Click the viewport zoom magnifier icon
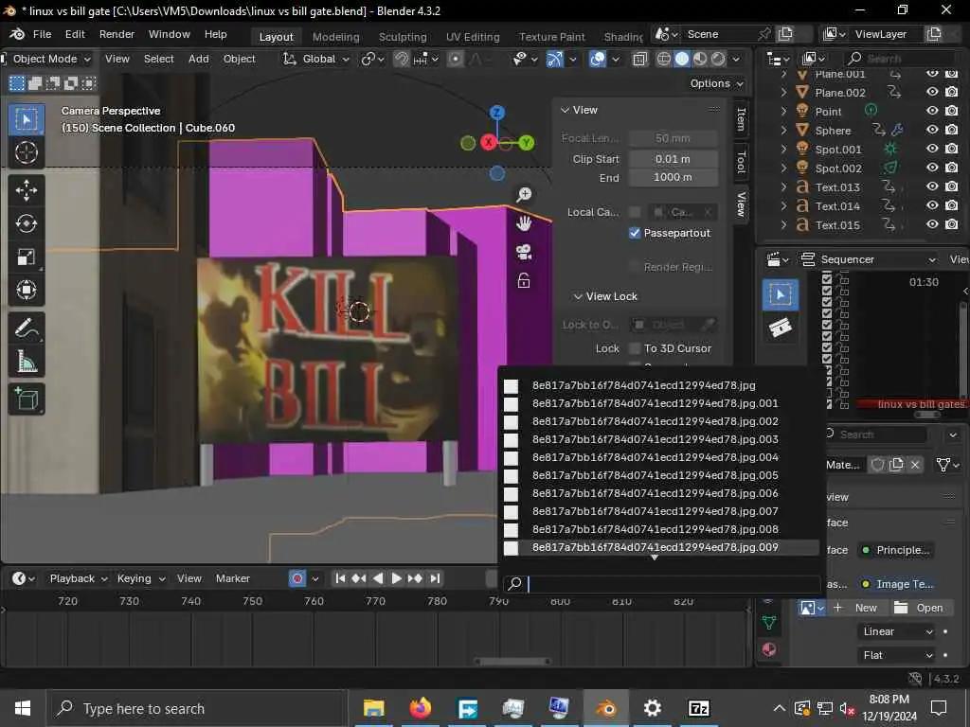Screen dimensions: 970x727 524,195
